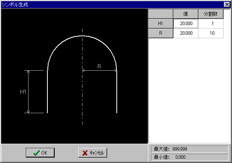232x163 pixels.
Task: Click the H1 dimension label in preview
Action: coord(23,92)
